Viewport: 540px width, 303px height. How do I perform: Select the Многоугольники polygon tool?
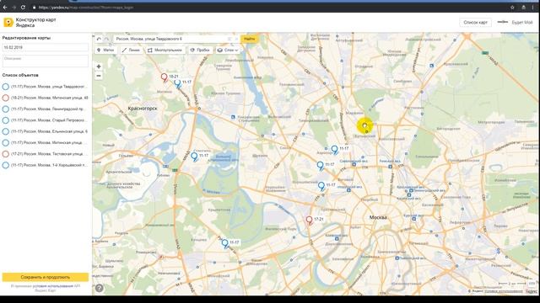point(165,50)
